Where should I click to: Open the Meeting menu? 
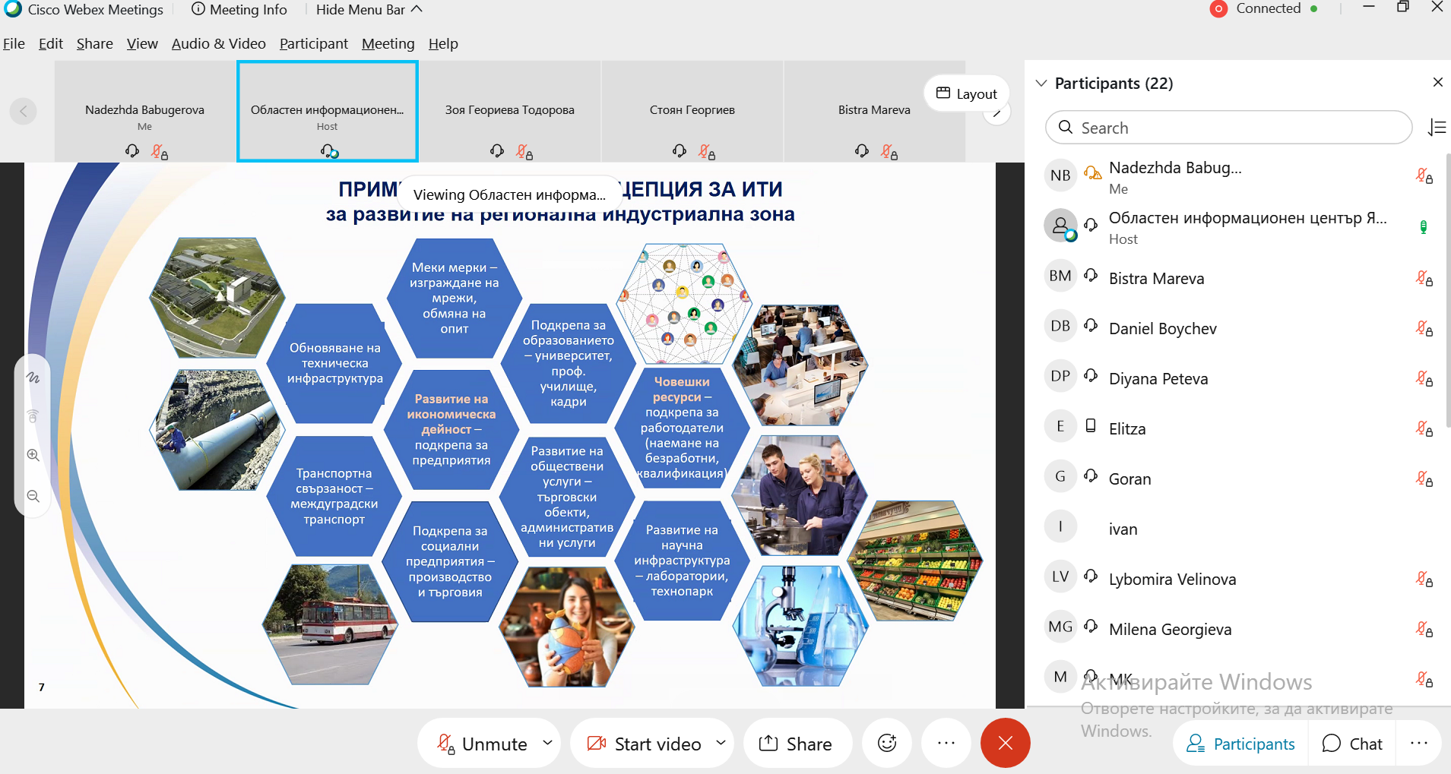coord(388,43)
